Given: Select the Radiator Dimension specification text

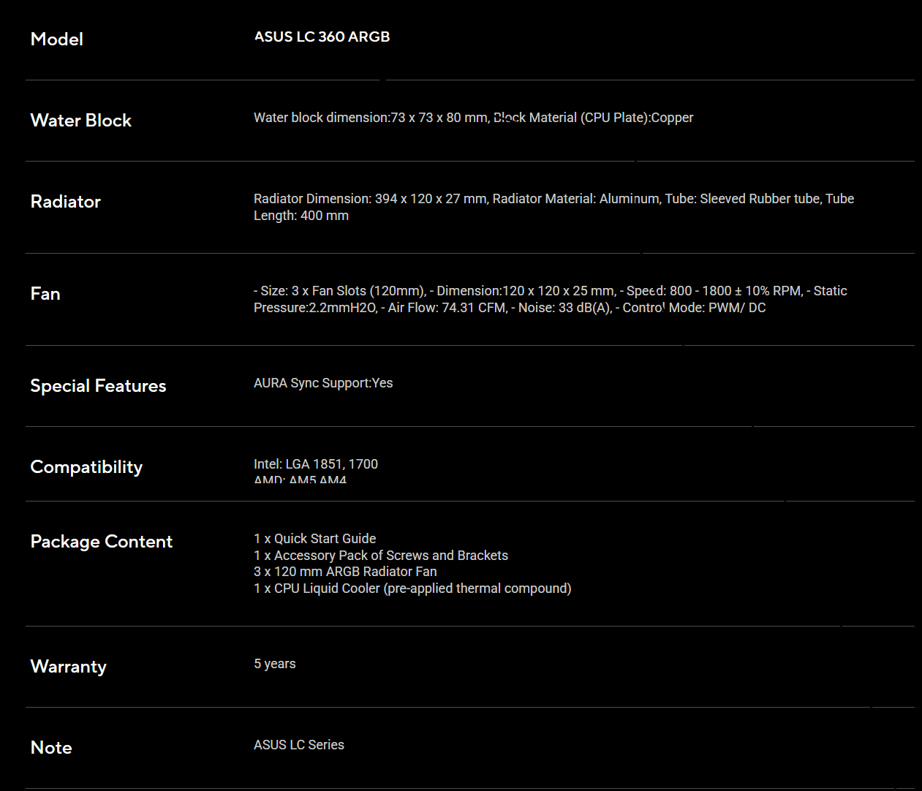Looking at the screenshot, I should coord(371,199).
